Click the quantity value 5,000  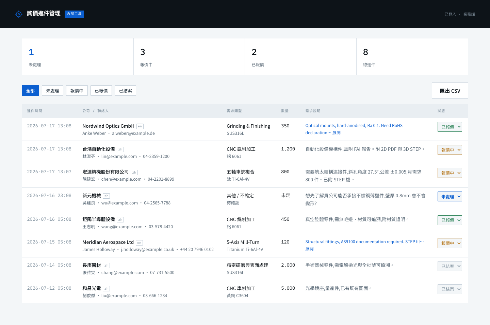288,288
